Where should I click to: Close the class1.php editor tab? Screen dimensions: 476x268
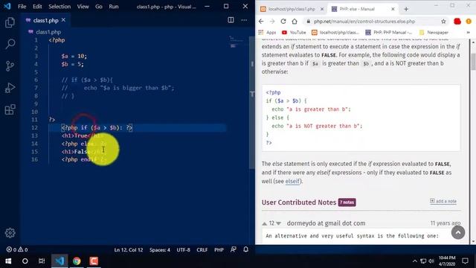pos(63,20)
